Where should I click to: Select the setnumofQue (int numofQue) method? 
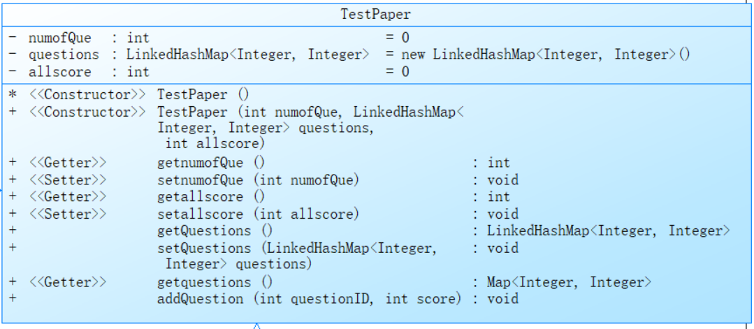[258, 180]
